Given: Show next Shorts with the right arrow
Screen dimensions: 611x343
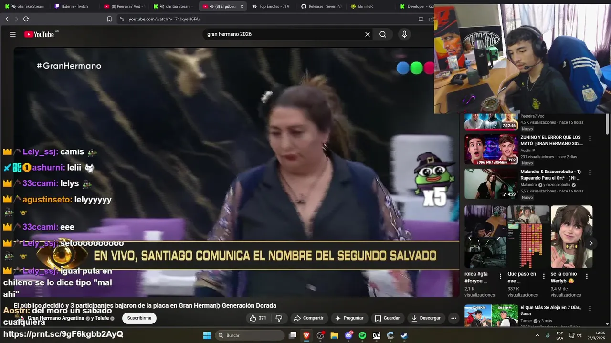Looking at the screenshot, I should 591,243.
